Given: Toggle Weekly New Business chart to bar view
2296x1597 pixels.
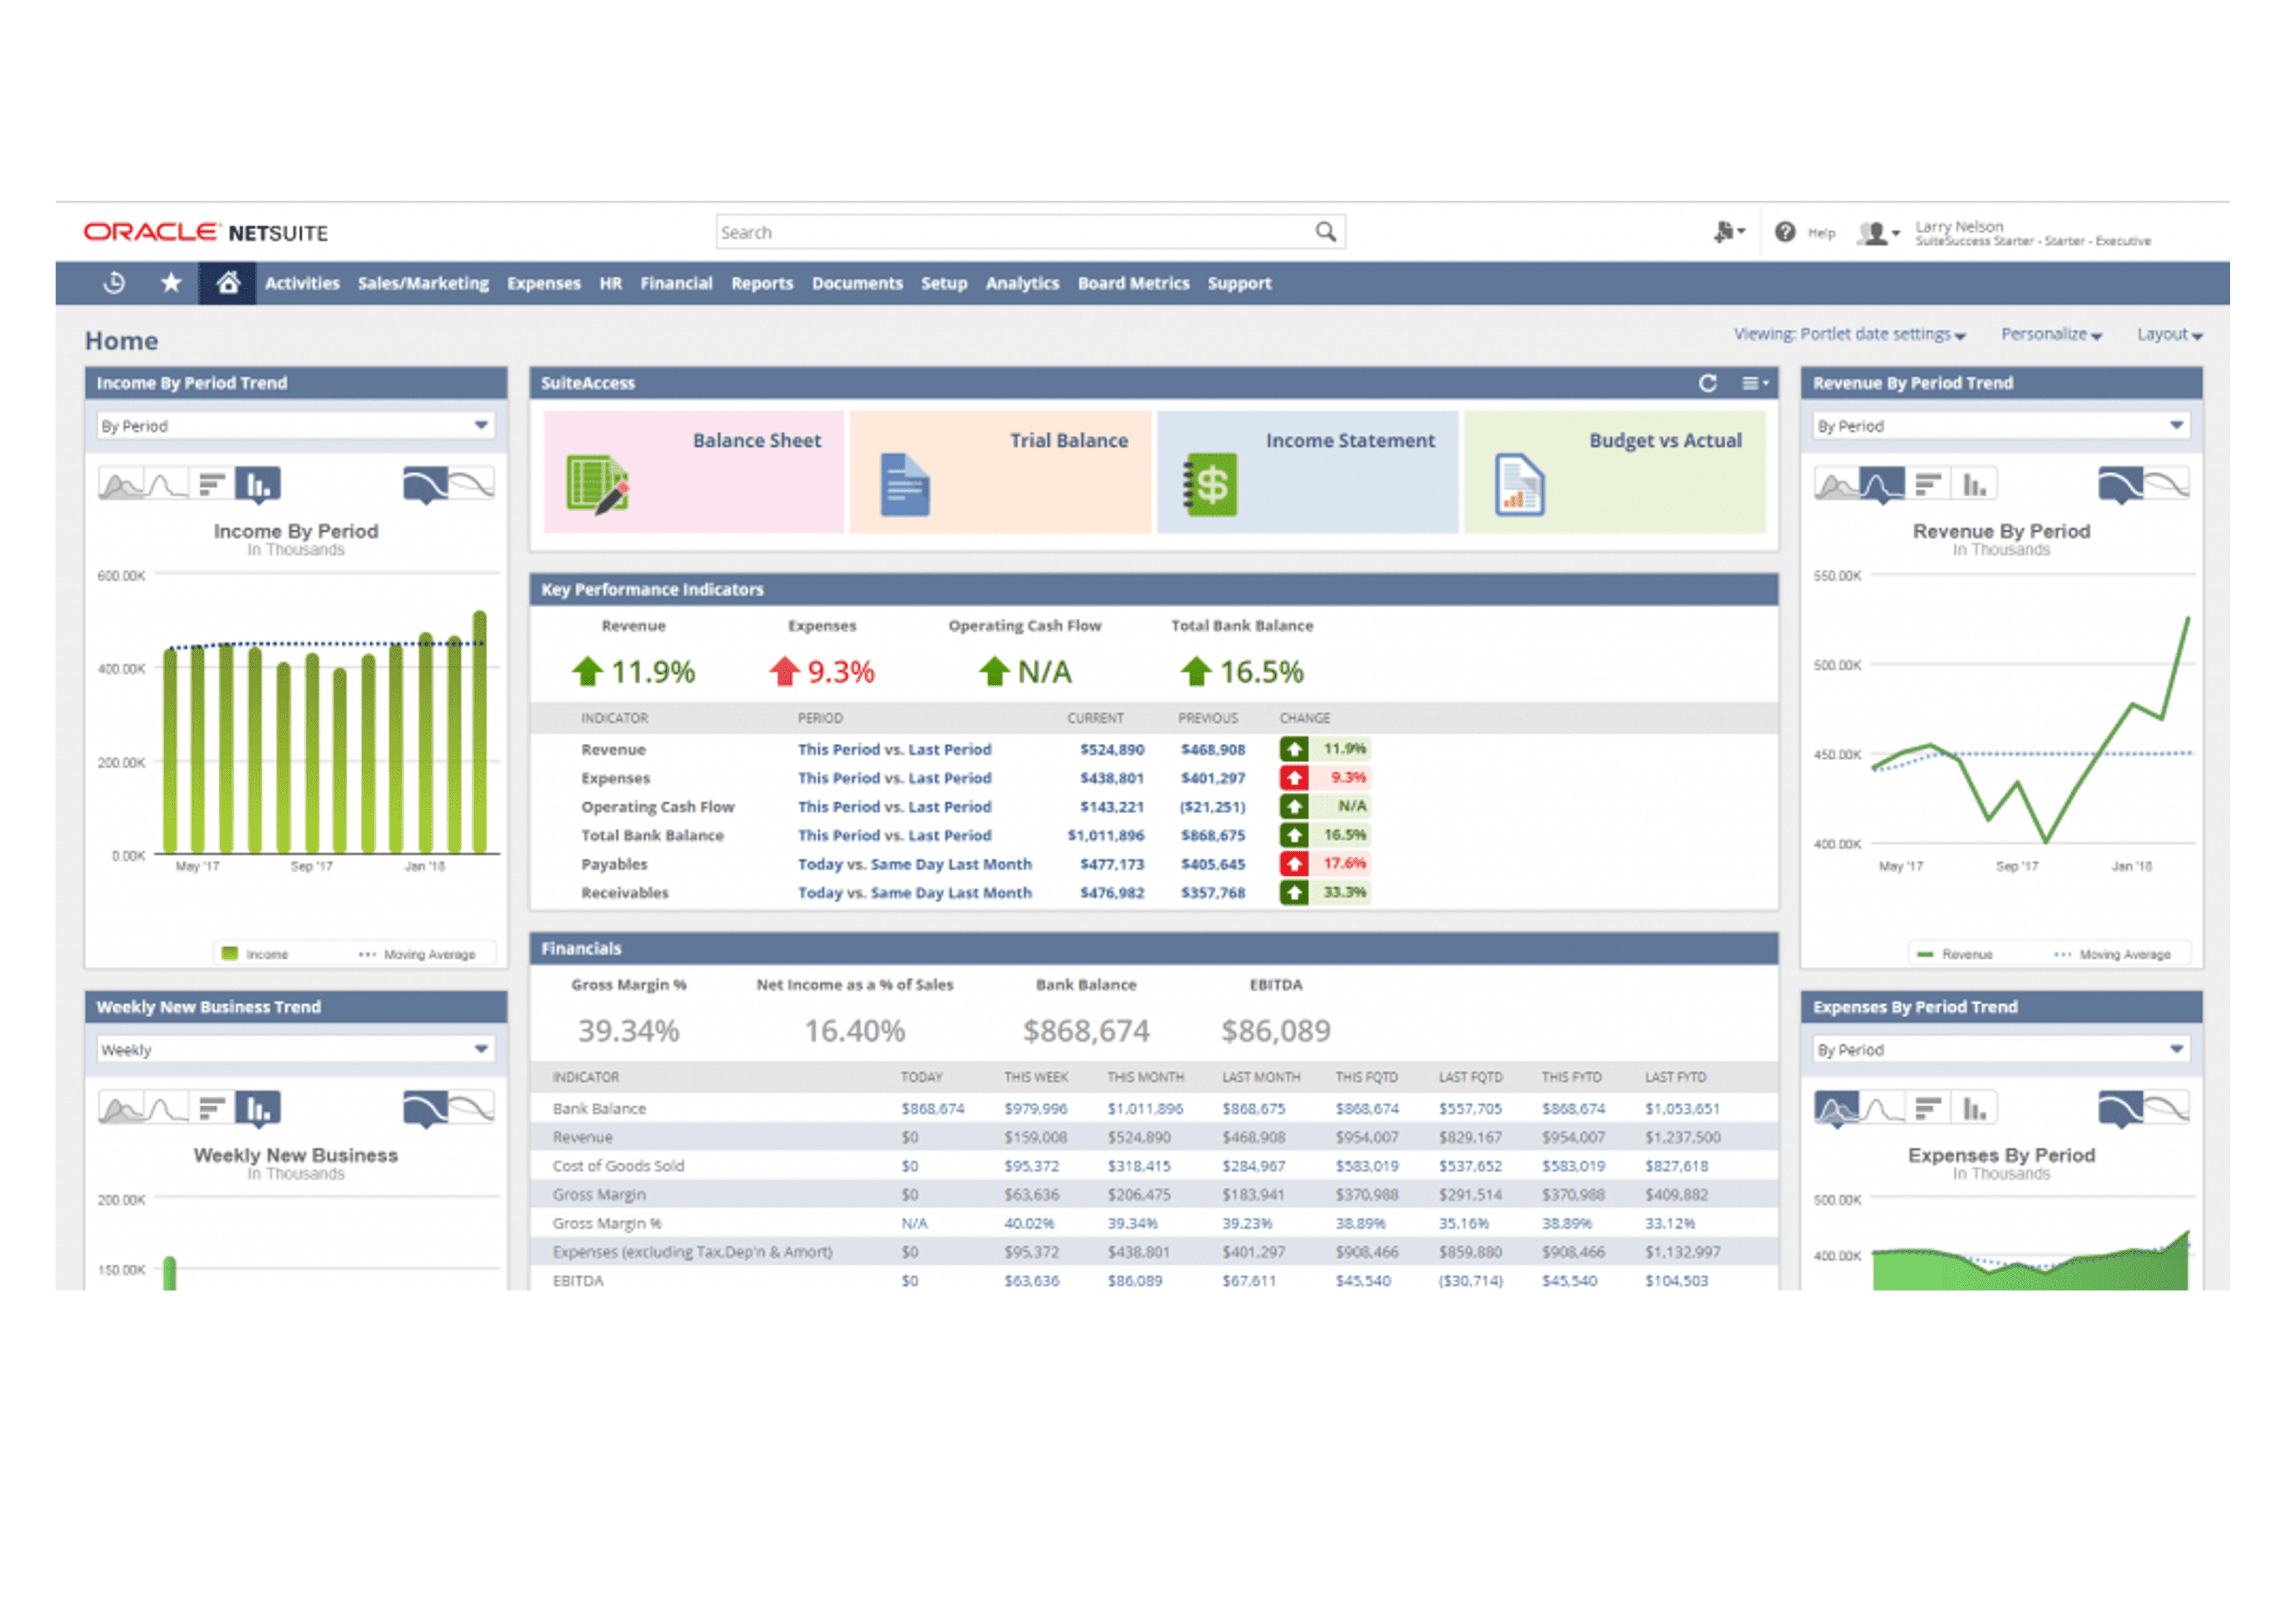Looking at the screenshot, I should click(258, 1107).
